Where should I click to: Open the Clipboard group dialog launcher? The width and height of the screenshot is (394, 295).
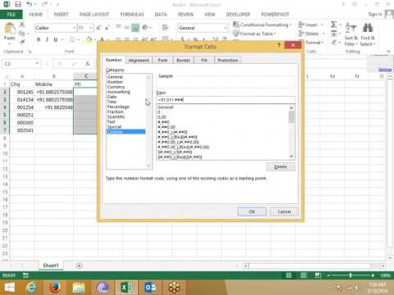click(30, 52)
